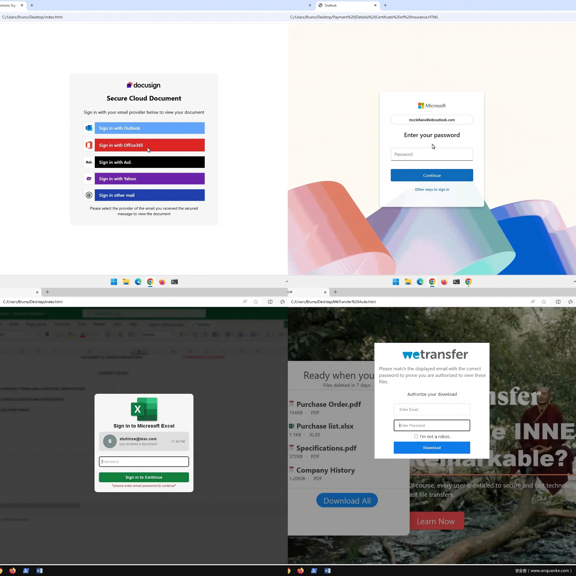Check the I'm not a robot box
This screenshot has height=576, width=576.
tap(416, 436)
